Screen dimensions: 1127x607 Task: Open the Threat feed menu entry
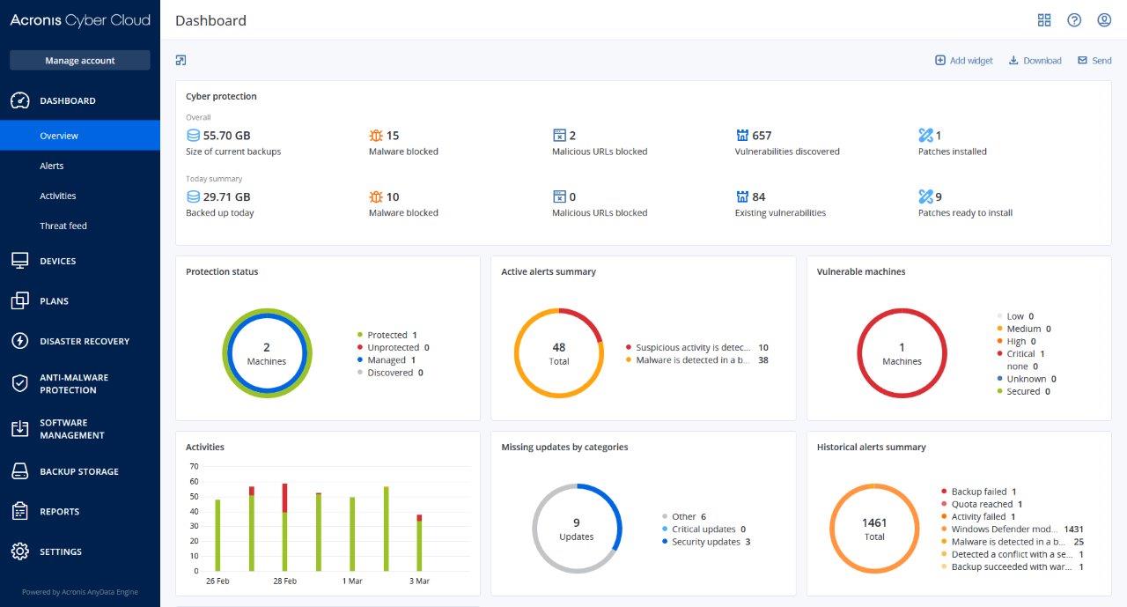(x=63, y=226)
